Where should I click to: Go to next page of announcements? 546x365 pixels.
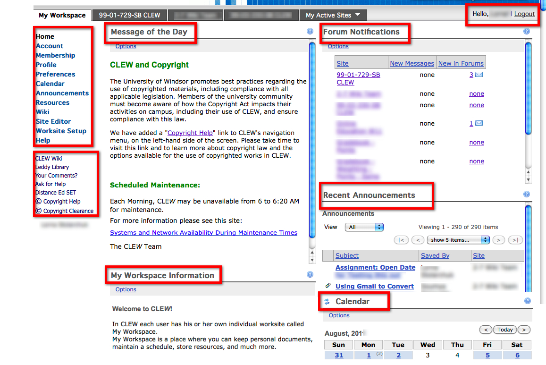[x=499, y=240]
